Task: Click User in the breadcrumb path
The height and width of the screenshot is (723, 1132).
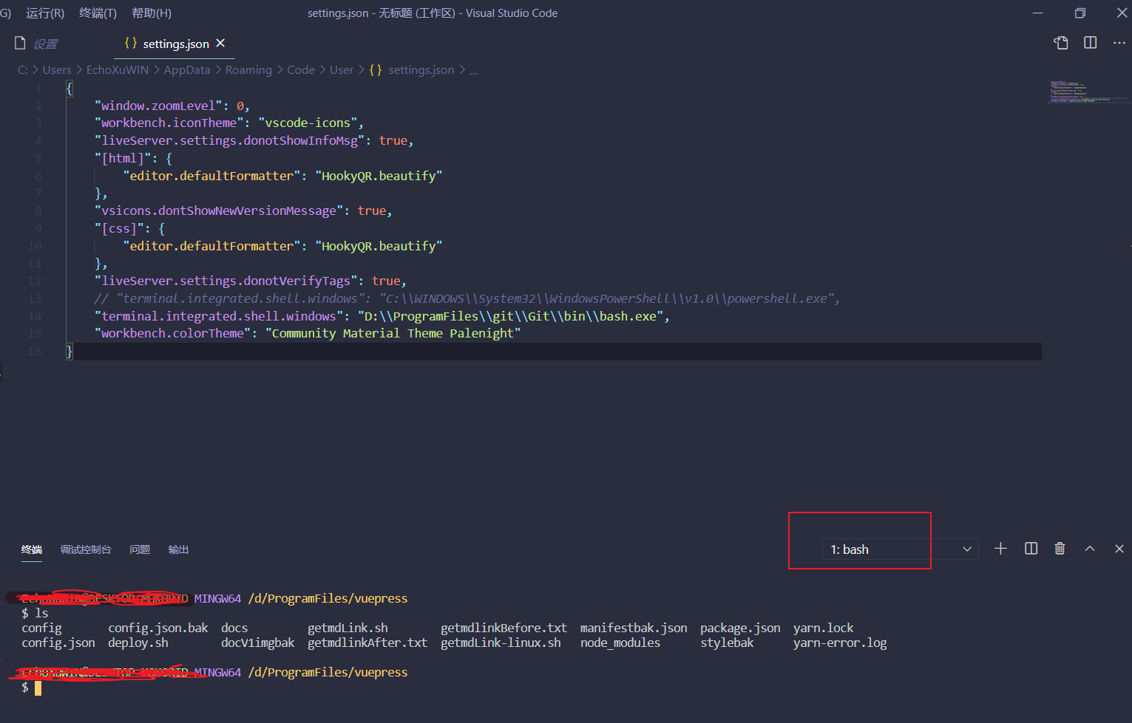Action: coord(342,70)
